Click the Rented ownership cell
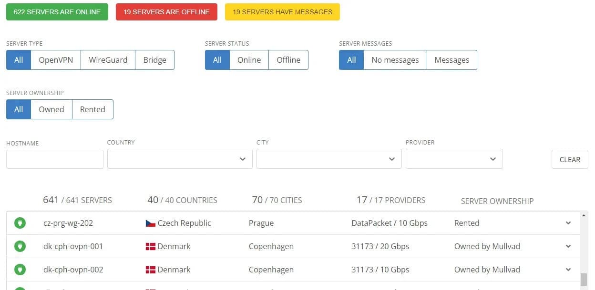This screenshot has width=595, height=290. (x=467, y=223)
